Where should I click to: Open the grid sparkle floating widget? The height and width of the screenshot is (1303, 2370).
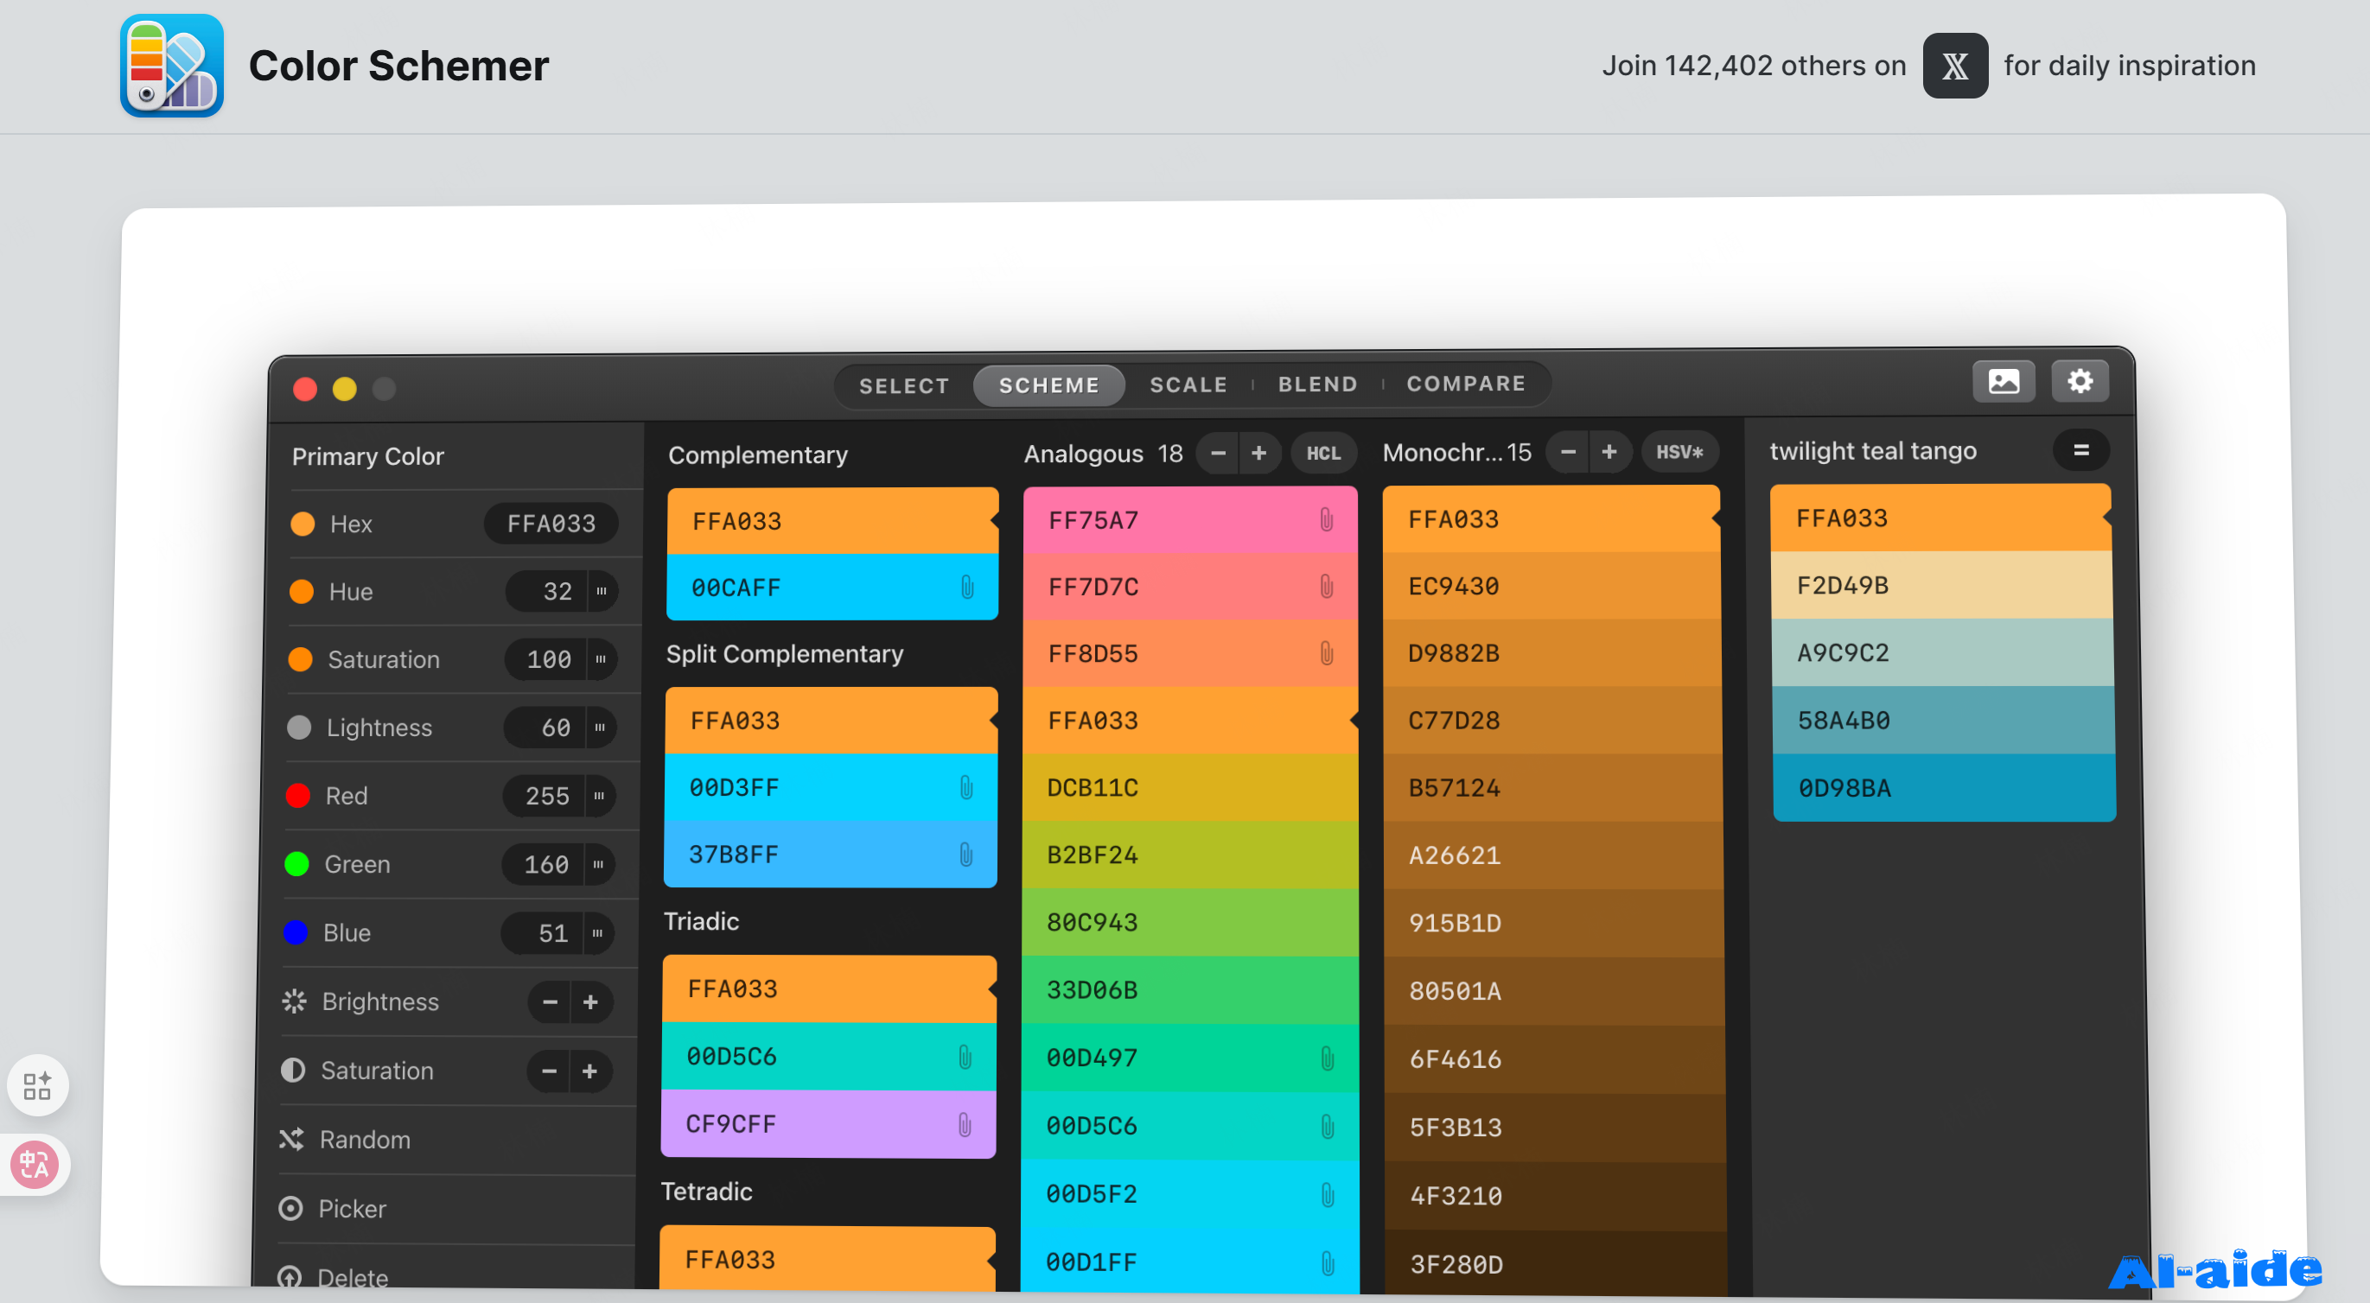(37, 1086)
